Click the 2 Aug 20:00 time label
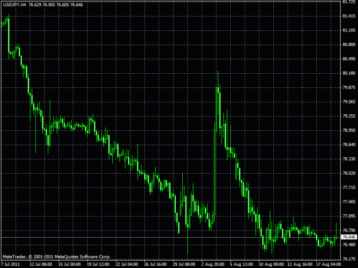This screenshot has width=358, height=268. [x=213, y=265]
